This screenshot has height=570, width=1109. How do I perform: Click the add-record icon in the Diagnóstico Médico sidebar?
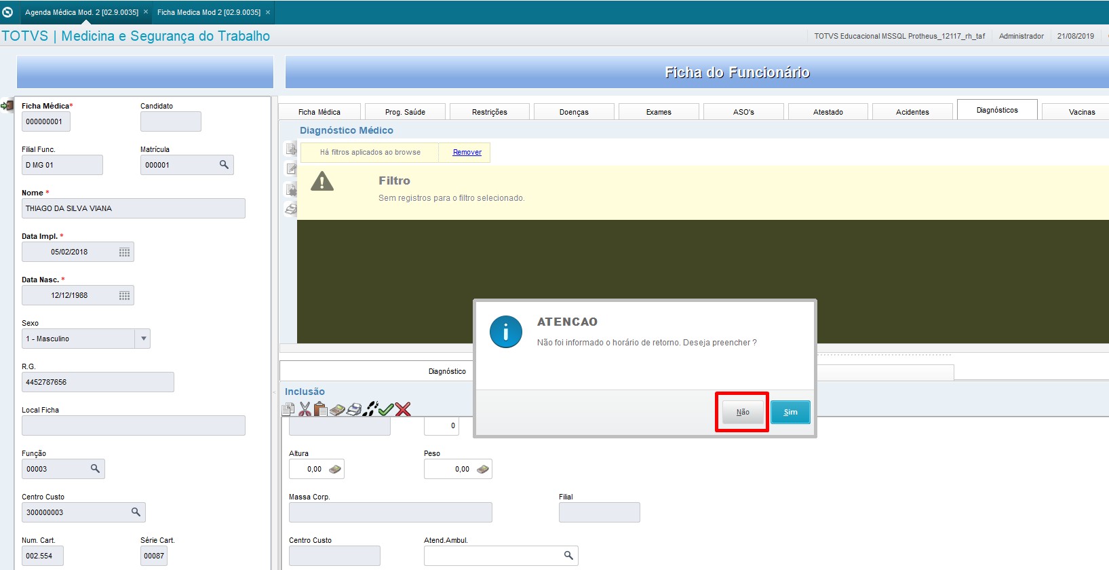291,149
